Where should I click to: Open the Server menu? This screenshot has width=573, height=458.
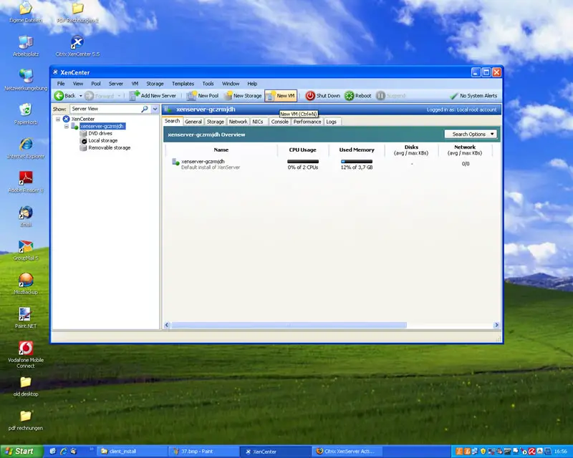116,84
